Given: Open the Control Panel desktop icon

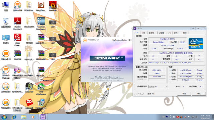Looking at the screenshot, I should (x=6, y=39).
